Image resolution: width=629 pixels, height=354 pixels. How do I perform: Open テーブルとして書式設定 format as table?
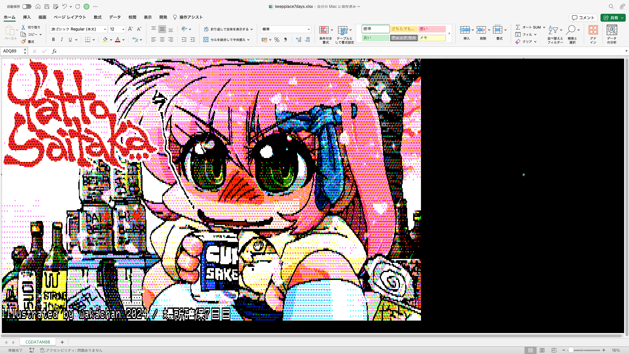(344, 34)
